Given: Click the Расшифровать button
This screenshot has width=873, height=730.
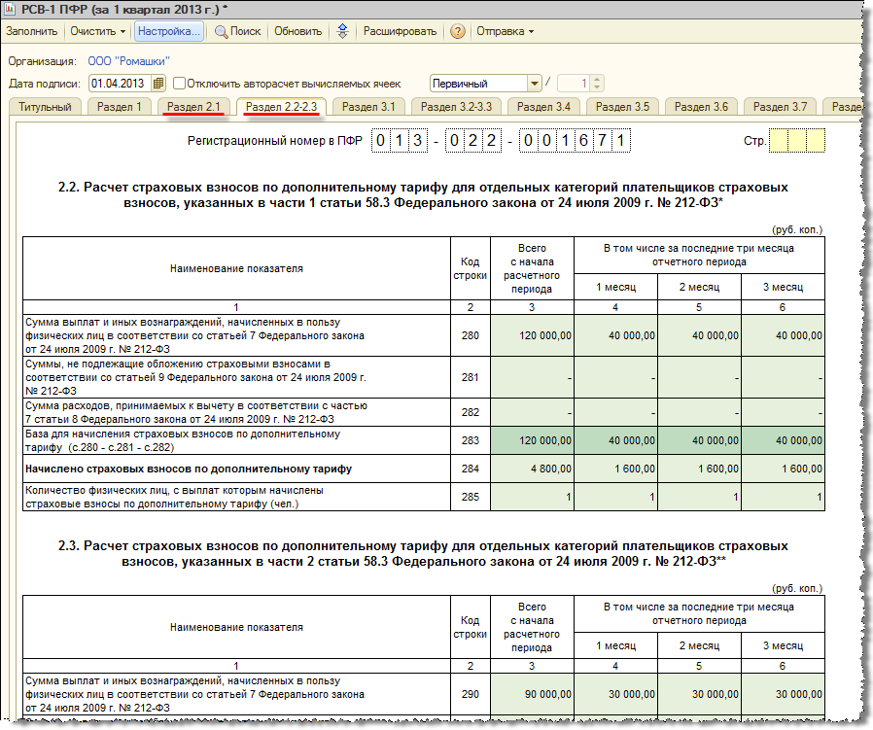Looking at the screenshot, I should (x=400, y=31).
